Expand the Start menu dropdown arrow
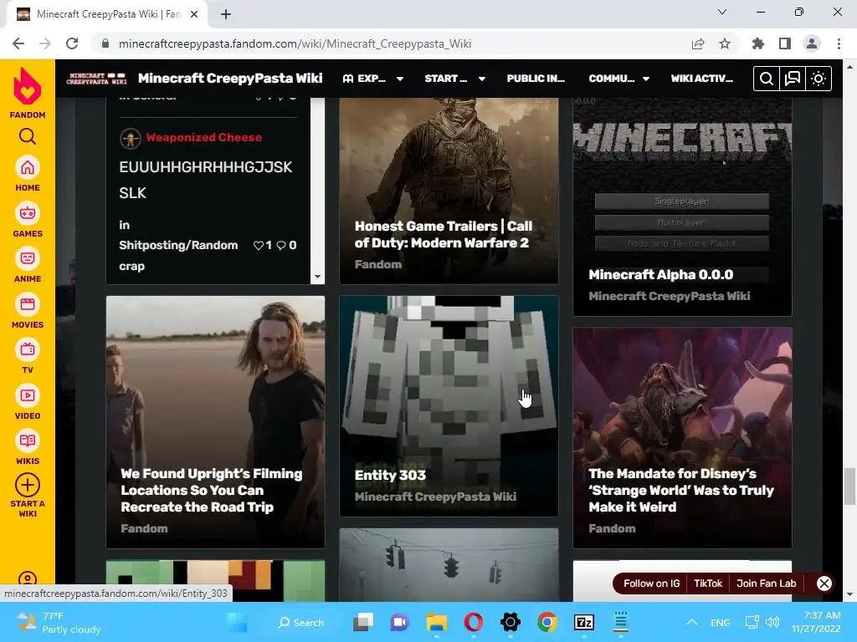 click(x=482, y=79)
